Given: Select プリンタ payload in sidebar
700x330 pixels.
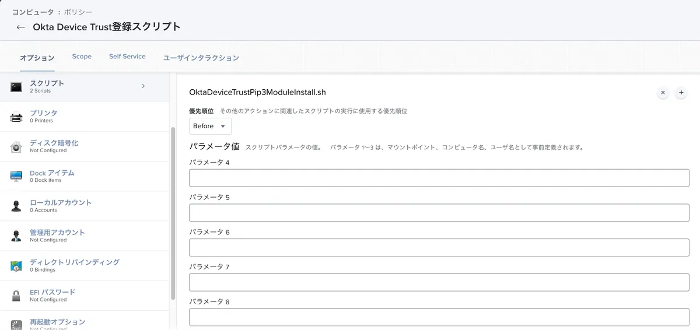Looking at the screenshot, I should click(85, 117).
